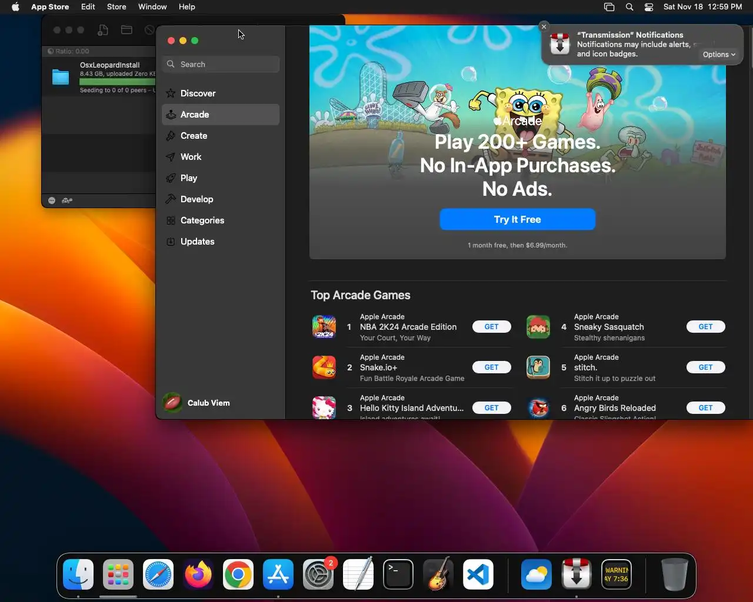The height and width of the screenshot is (602, 753).
Task: Open TextEdit from the dock
Action: 358,574
